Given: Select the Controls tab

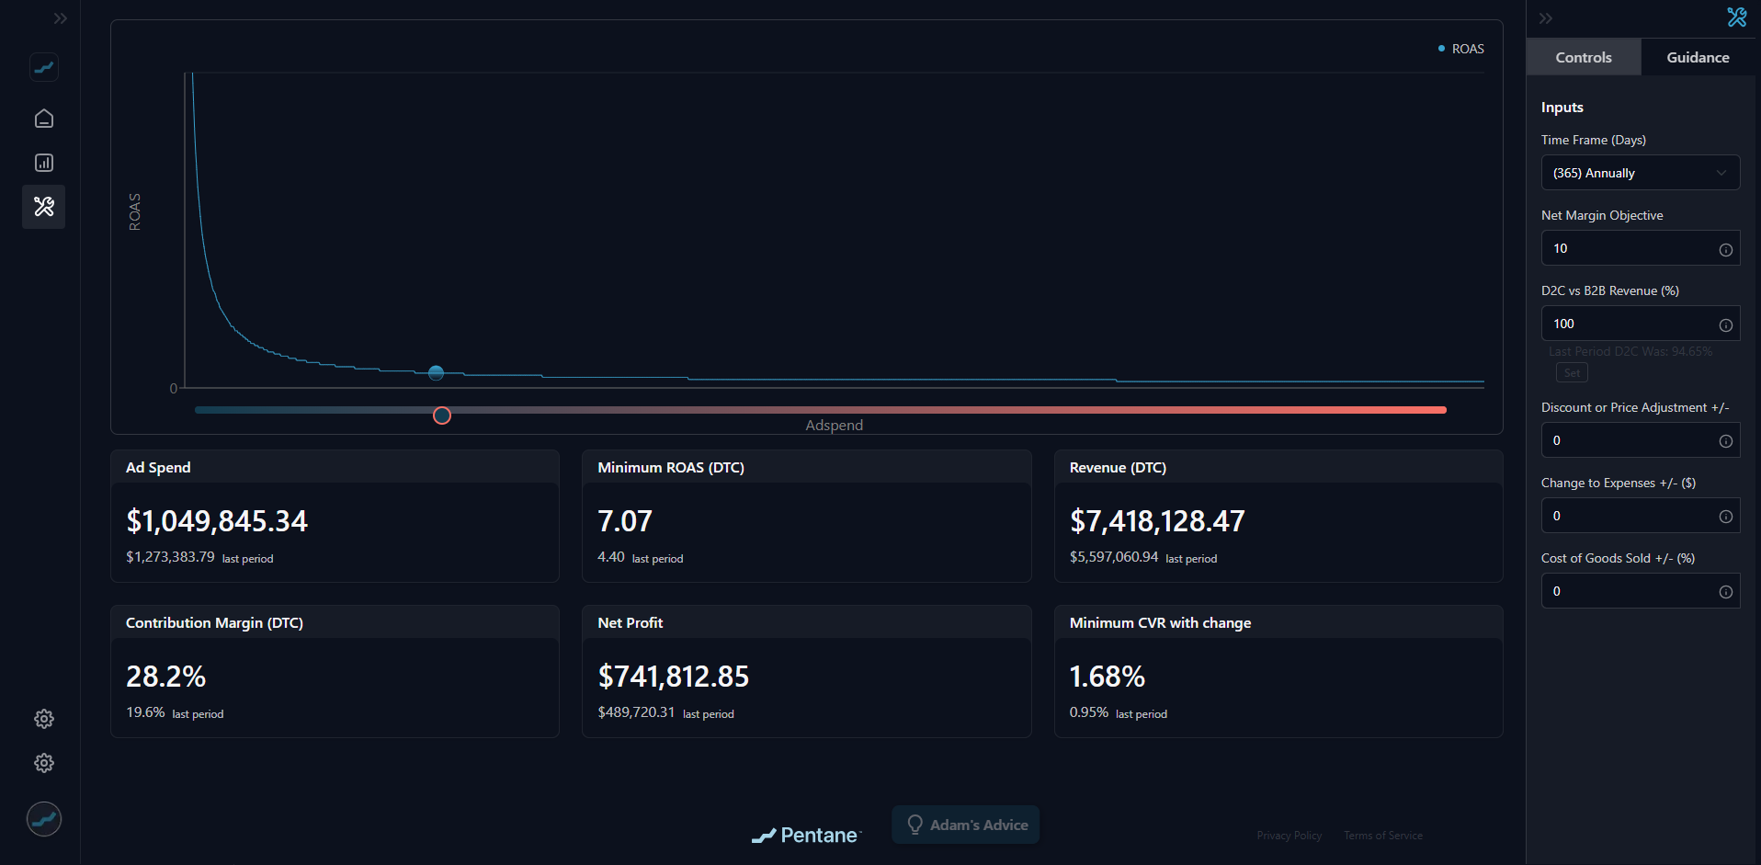Looking at the screenshot, I should pos(1583,57).
